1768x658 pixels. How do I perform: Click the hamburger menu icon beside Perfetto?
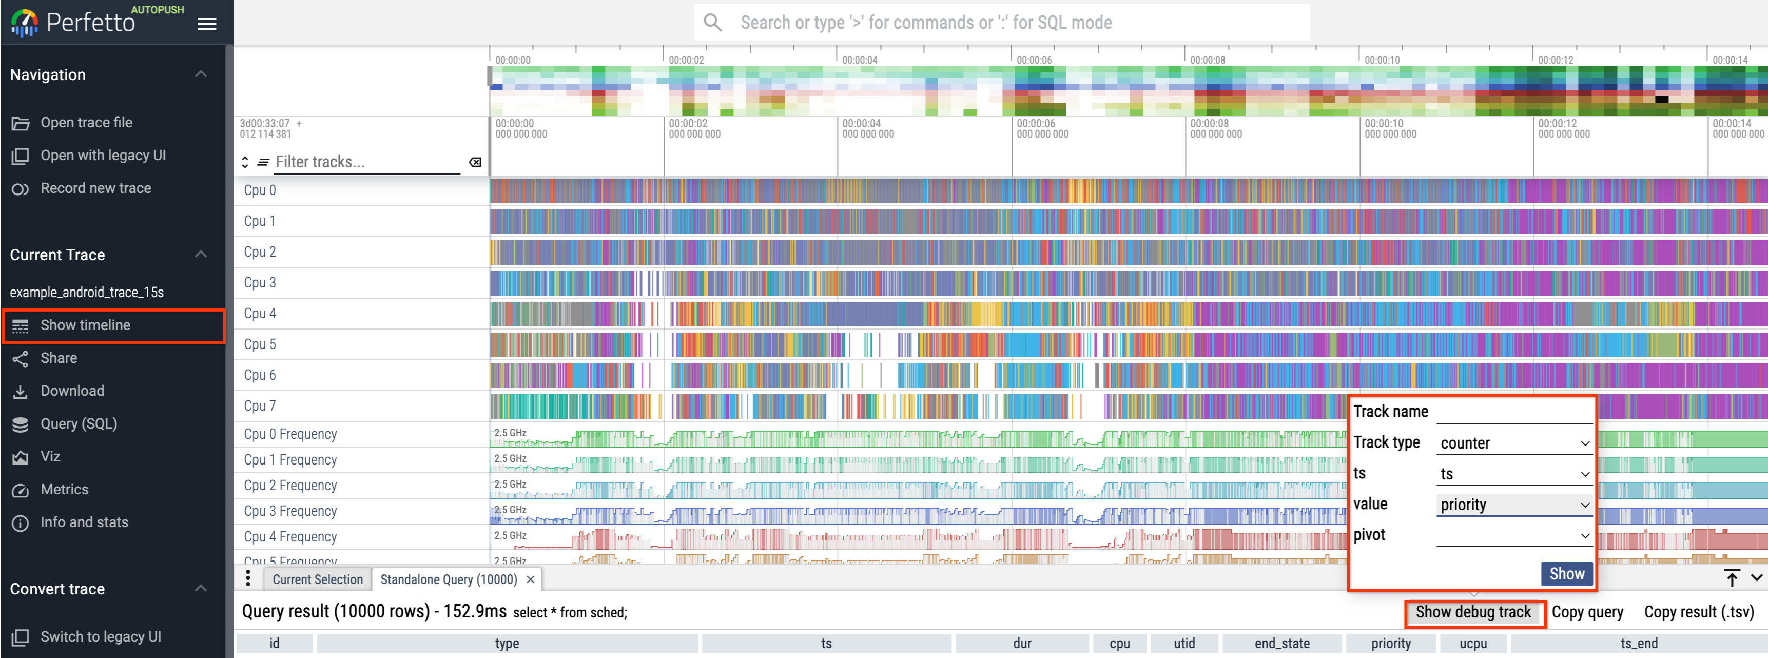click(x=207, y=24)
